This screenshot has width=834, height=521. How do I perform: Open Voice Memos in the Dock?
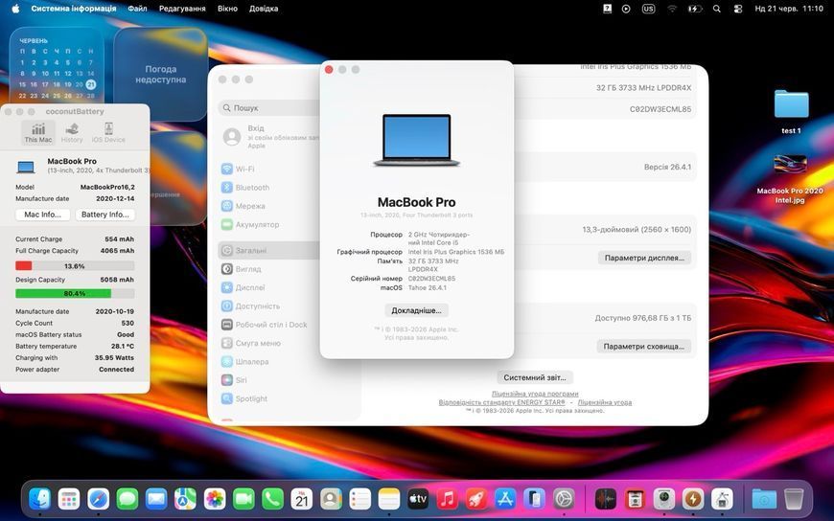coord(605,499)
